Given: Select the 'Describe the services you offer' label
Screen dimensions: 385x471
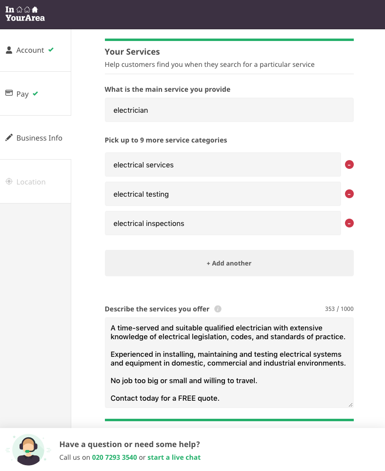Looking at the screenshot, I should (x=157, y=309).
